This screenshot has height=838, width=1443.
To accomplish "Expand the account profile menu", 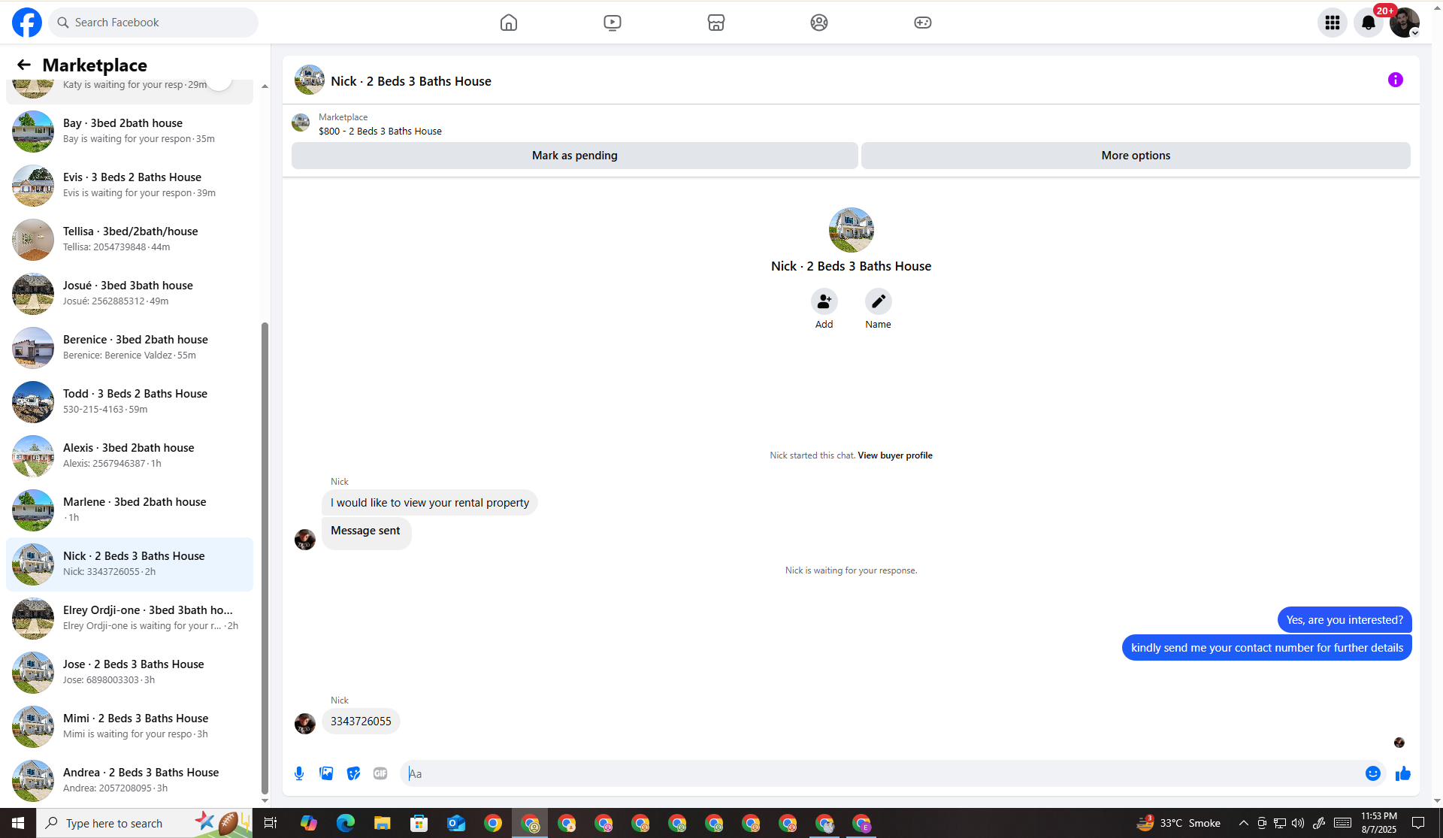I will point(1404,23).
